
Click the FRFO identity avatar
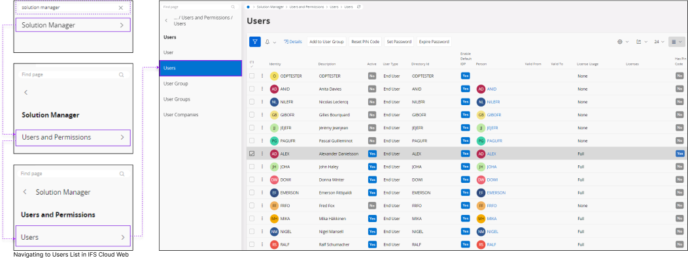click(274, 206)
